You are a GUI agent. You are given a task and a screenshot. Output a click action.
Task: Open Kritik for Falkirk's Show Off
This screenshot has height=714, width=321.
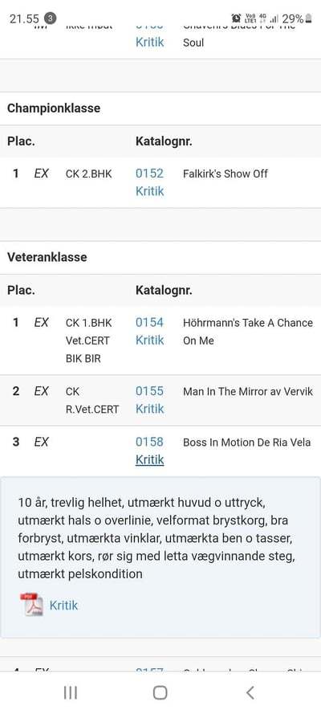(149, 191)
